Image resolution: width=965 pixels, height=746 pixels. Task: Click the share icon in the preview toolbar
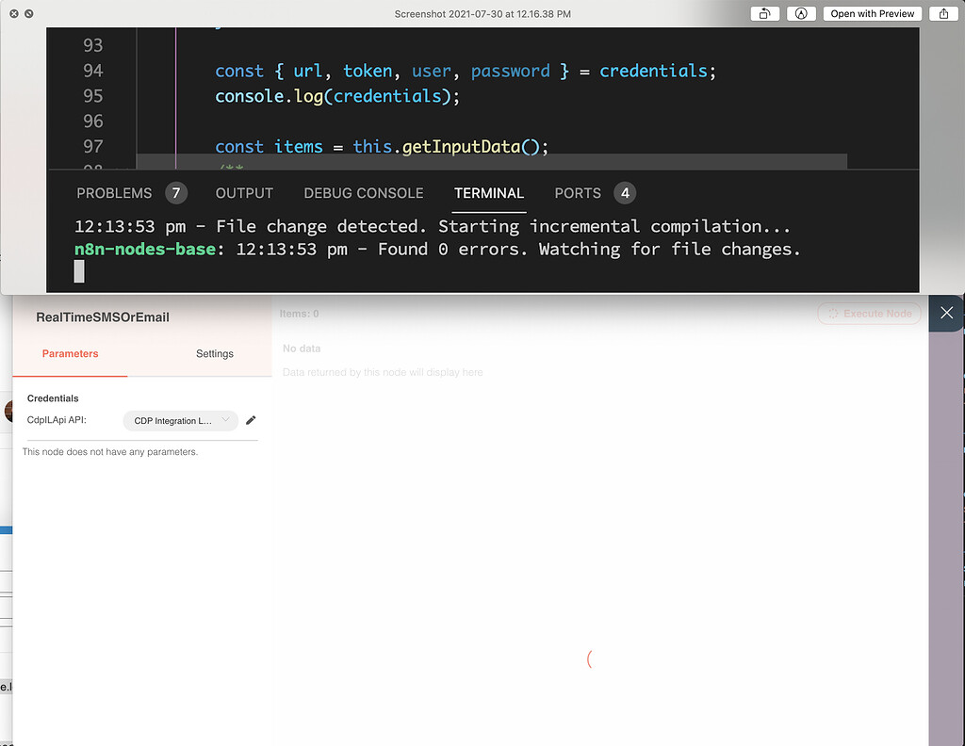(x=943, y=13)
